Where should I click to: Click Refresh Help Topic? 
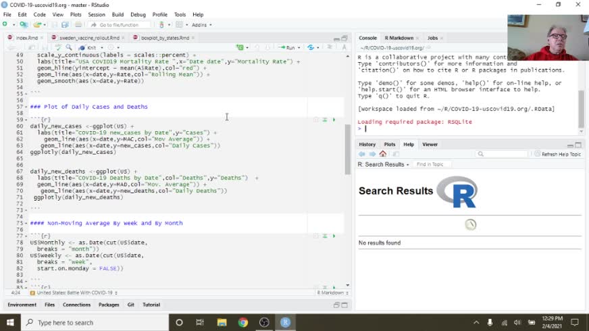tap(557, 154)
